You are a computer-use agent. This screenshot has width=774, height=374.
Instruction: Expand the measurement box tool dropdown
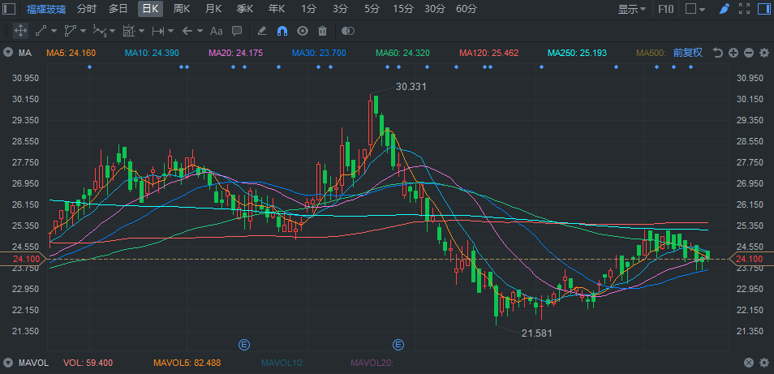(x=142, y=31)
